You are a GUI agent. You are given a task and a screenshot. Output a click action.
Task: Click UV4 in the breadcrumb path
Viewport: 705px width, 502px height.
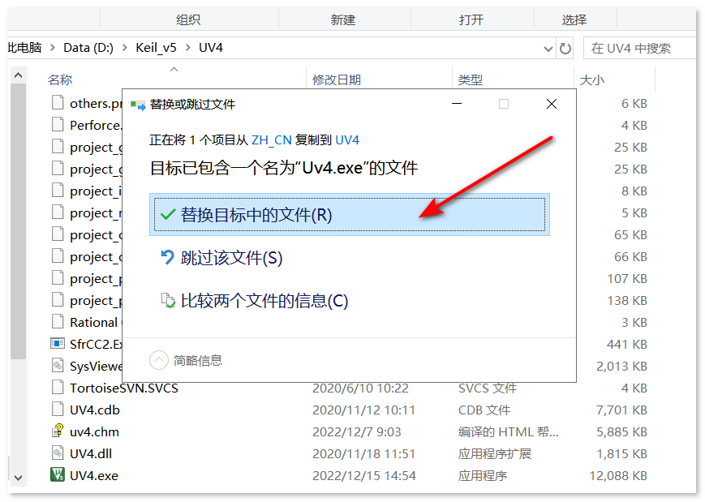click(x=211, y=48)
